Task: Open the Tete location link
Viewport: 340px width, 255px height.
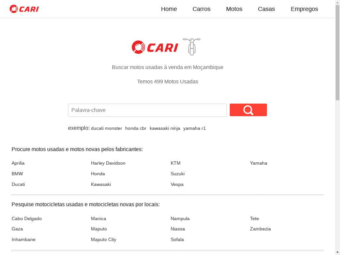Action: (x=254, y=218)
